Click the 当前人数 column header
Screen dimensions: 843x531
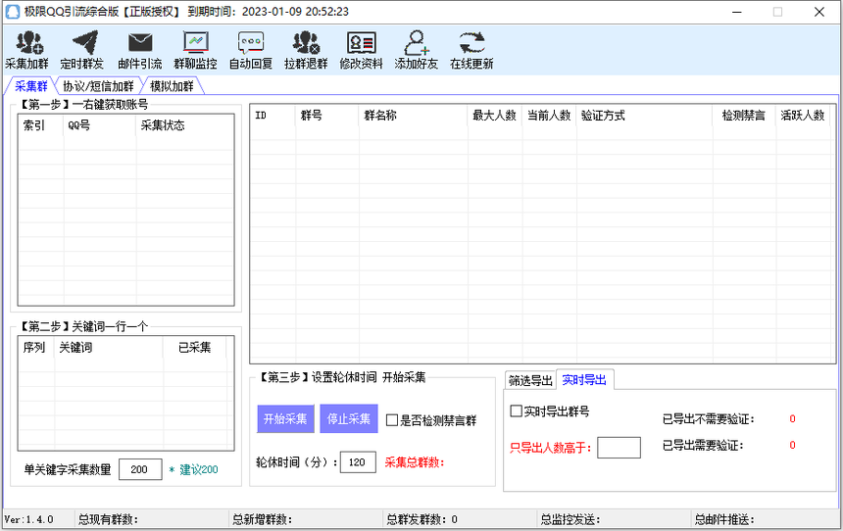pos(549,116)
